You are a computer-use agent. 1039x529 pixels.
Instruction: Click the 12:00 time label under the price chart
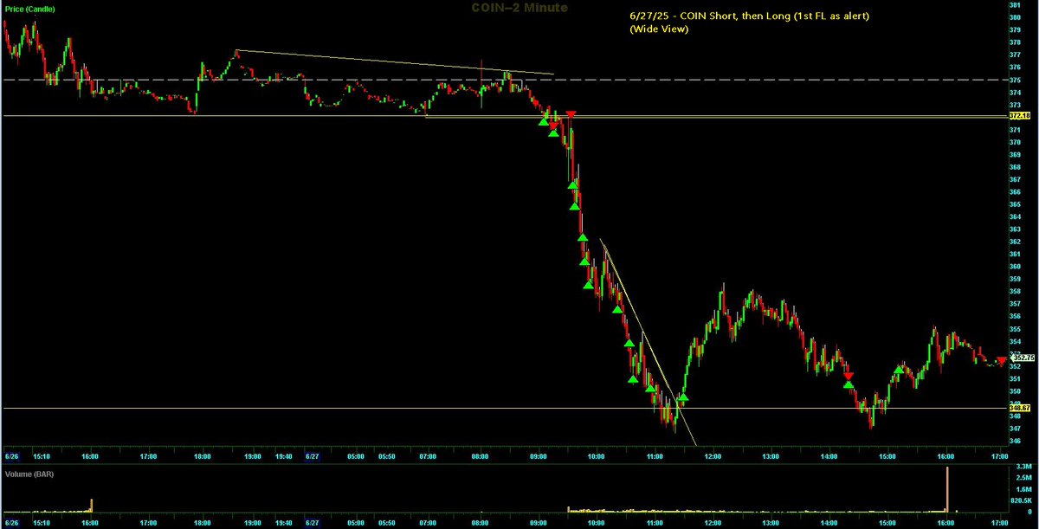713,455
